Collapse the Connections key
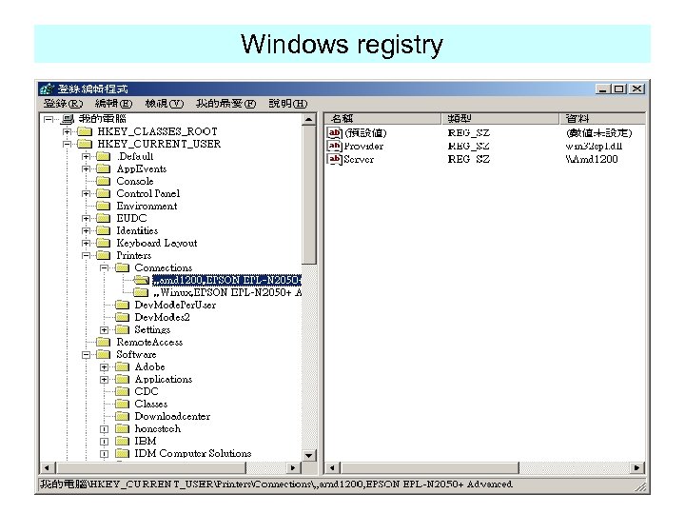The image size is (685, 514). pyautogui.click(x=104, y=267)
